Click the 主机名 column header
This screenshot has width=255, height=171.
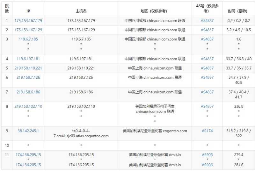pyautogui.click(x=81, y=11)
